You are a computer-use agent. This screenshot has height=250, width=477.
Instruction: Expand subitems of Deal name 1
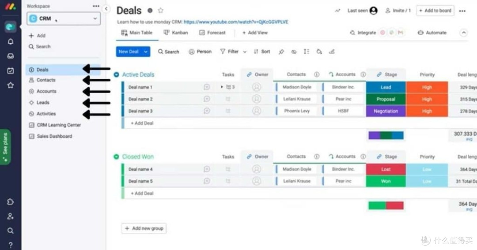pos(222,87)
